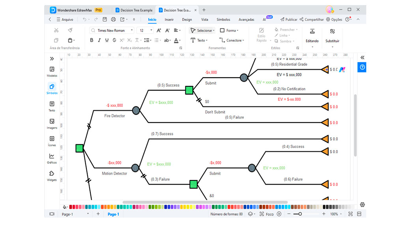Toggle subscript formatting

point(129,40)
